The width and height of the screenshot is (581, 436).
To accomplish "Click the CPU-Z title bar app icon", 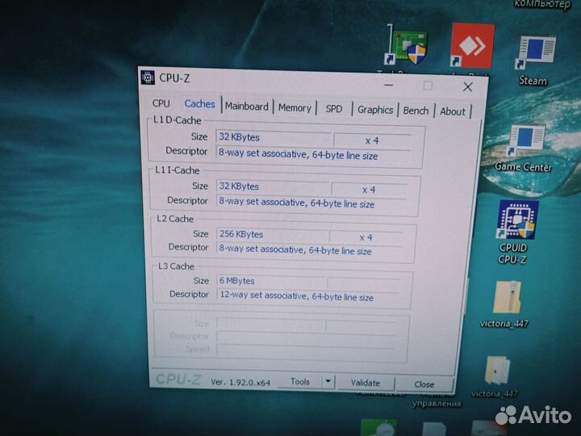I will coord(148,78).
